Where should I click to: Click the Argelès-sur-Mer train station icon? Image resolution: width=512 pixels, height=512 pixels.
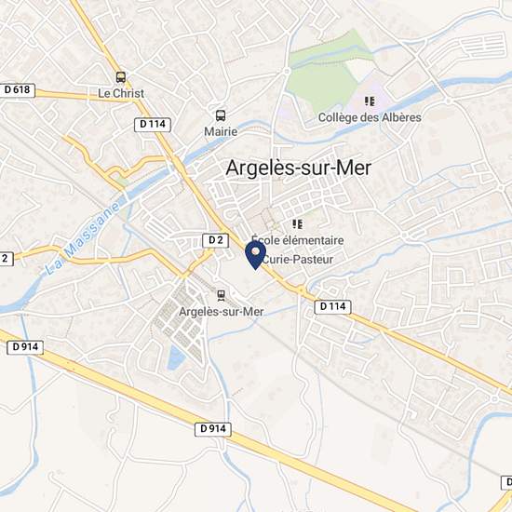coord(221,295)
